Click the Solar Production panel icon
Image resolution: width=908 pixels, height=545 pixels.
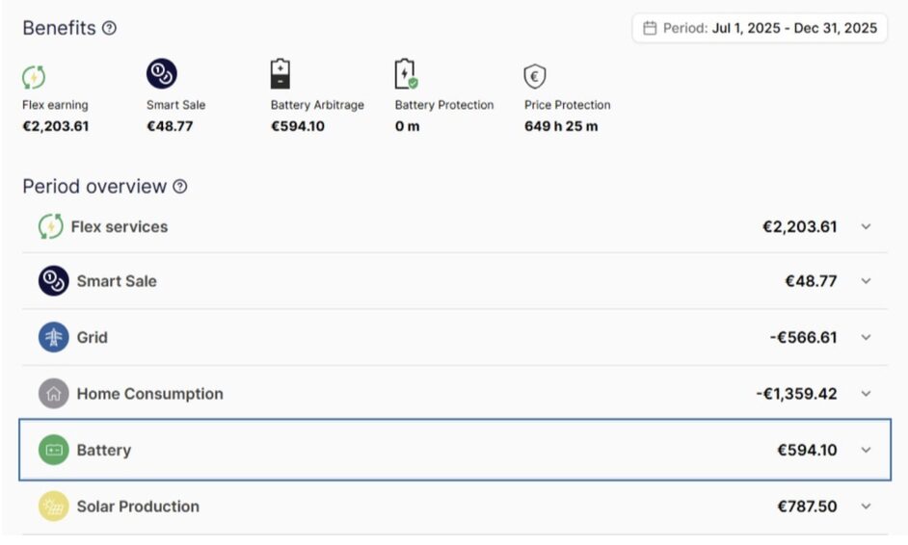click(53, 506)
